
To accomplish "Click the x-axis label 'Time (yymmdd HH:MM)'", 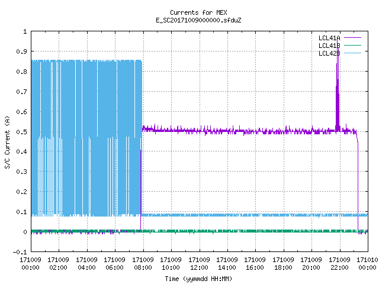I will pyautogui.click(x=198, y=279).
